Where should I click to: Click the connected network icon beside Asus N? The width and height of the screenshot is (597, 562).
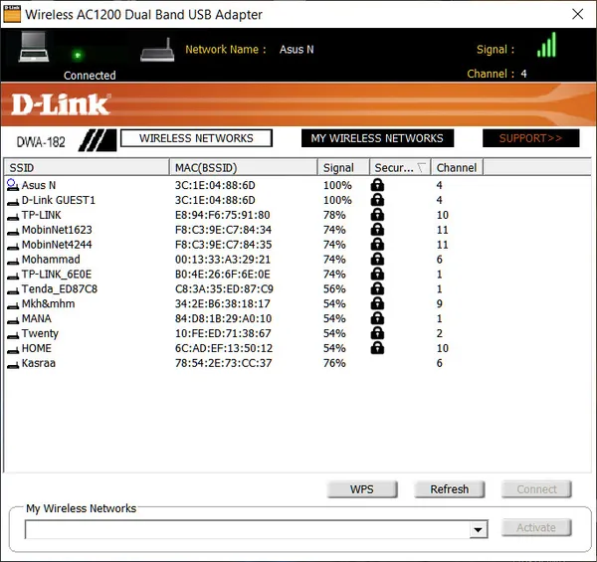[x=13, y=185]
